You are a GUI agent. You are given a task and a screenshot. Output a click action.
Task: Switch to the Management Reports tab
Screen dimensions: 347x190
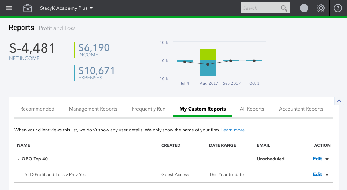point(93,109)
